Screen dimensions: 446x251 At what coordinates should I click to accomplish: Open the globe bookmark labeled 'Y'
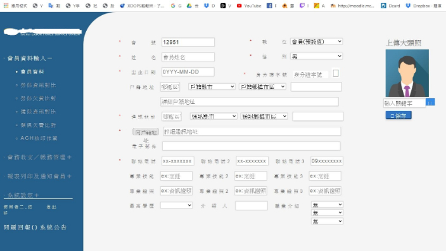38,6
